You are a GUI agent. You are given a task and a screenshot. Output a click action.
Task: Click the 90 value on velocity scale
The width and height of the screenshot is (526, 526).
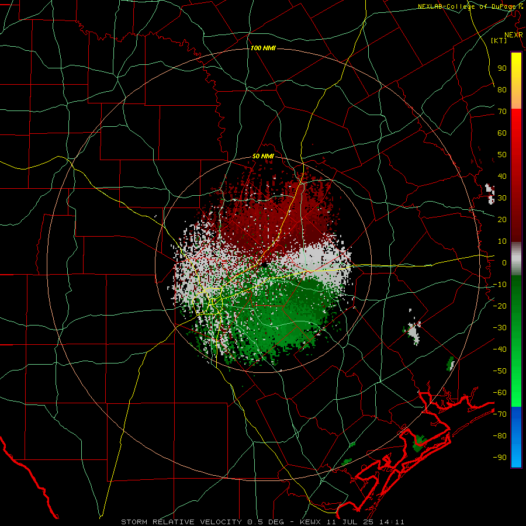(502, 68)
